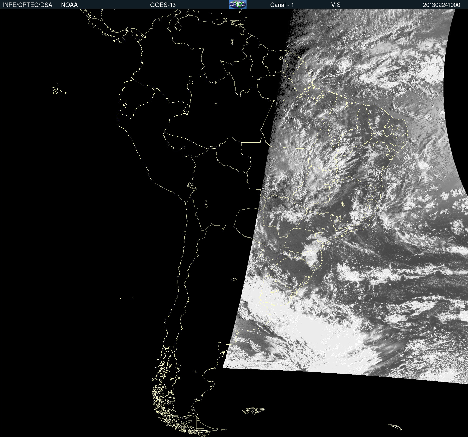Viewport: 468px width, 437px height.
Task: Click the INPE/CPTEC/DSA header text
Action: tap(27, 5)
